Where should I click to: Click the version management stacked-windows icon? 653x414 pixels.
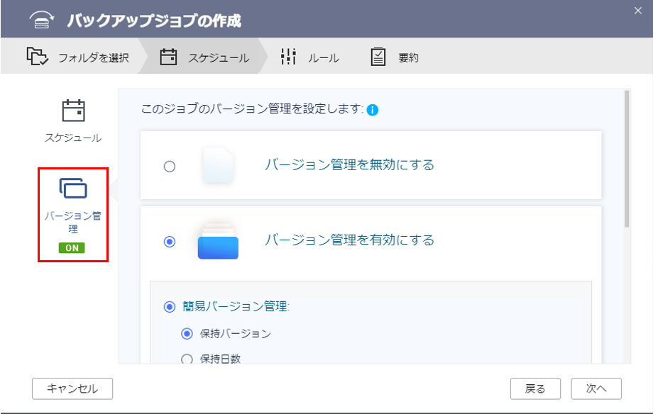tap(73, 189)
